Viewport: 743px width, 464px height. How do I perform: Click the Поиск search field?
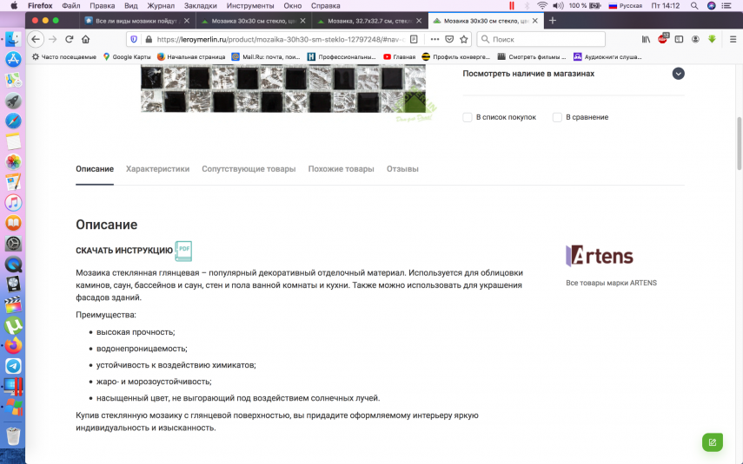[541, 39]
